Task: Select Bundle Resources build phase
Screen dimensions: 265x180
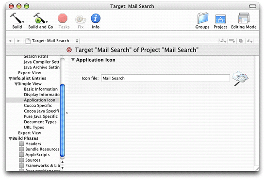Action: coord(42,149)
